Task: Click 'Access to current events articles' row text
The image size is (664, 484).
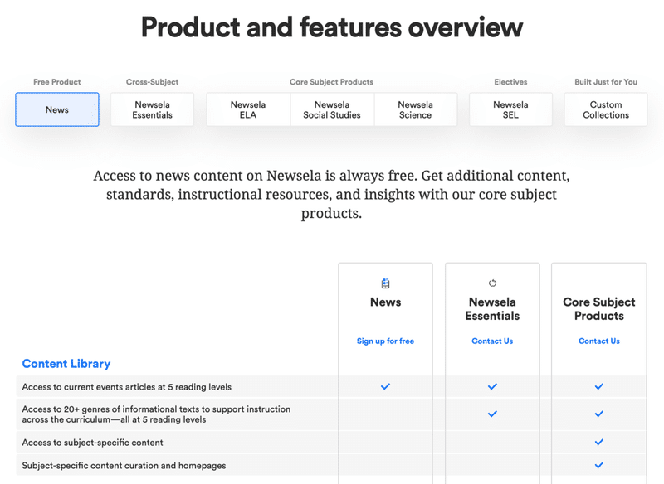Action: click(x=127, y=387)
